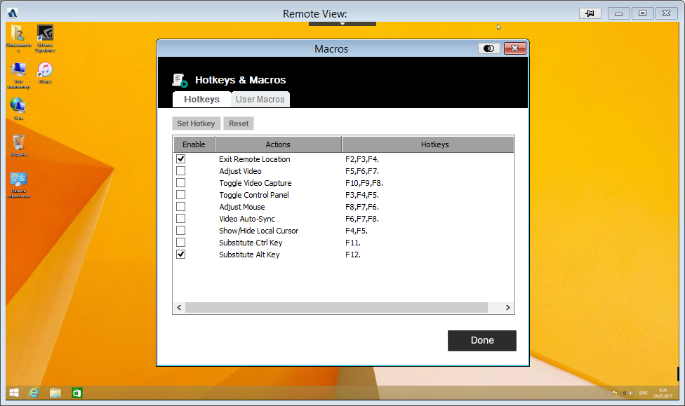
Task: Sort by the Actions column header
Action: coord(278,144)
